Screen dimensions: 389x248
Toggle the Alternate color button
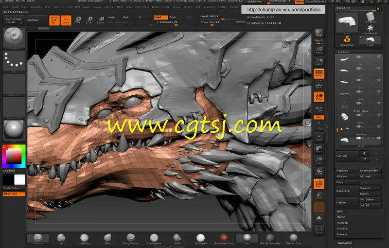(14, 194)
